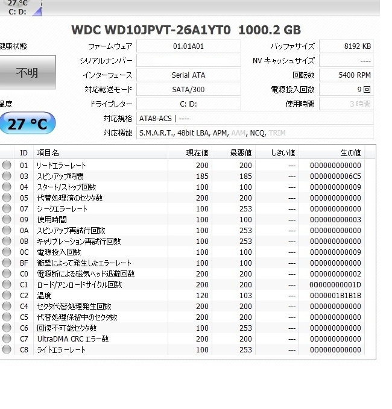
Task: Click the status circle for attribute C7
Action: (x=7, y=339)
